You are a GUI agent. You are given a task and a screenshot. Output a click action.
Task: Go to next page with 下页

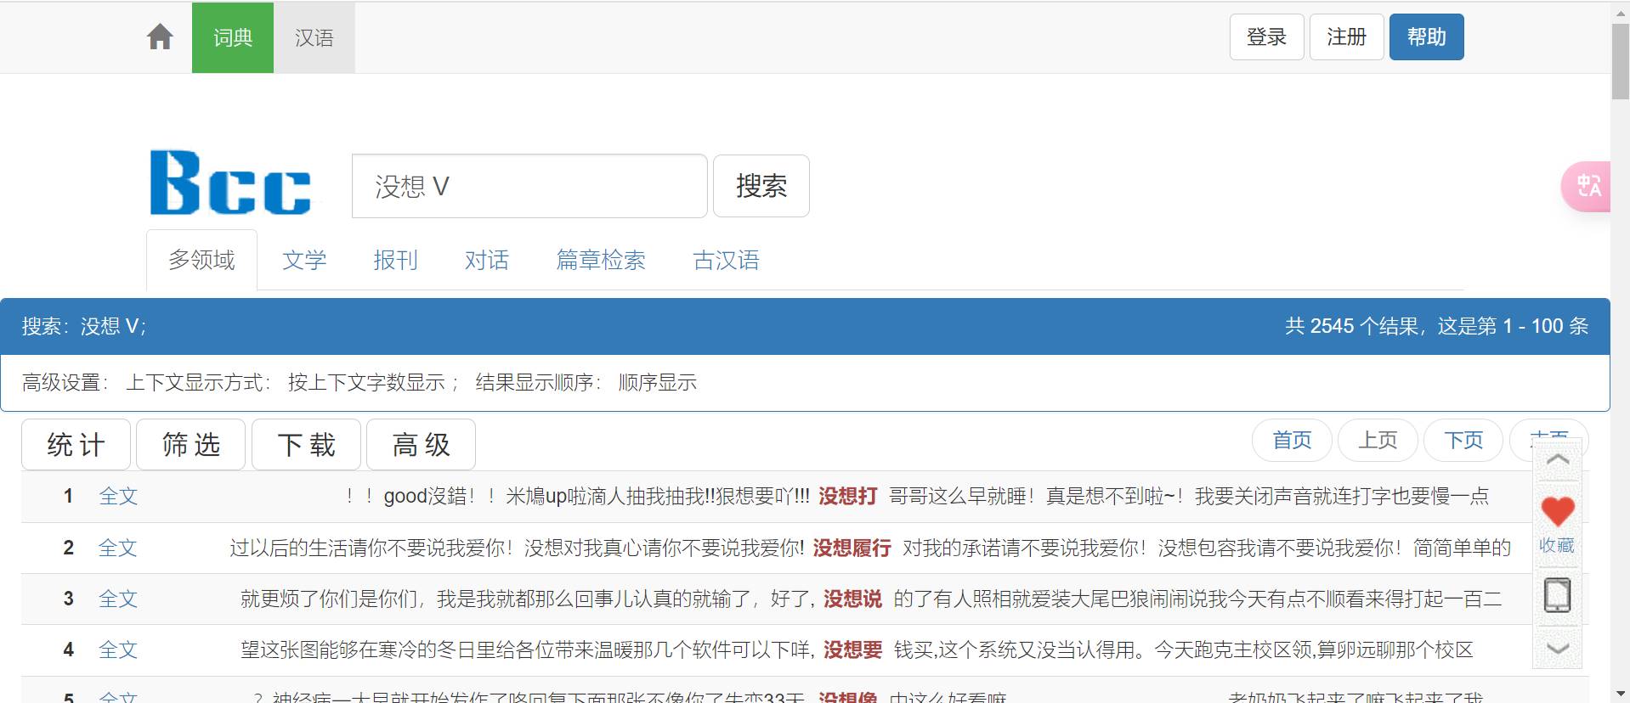point(1463,440)
